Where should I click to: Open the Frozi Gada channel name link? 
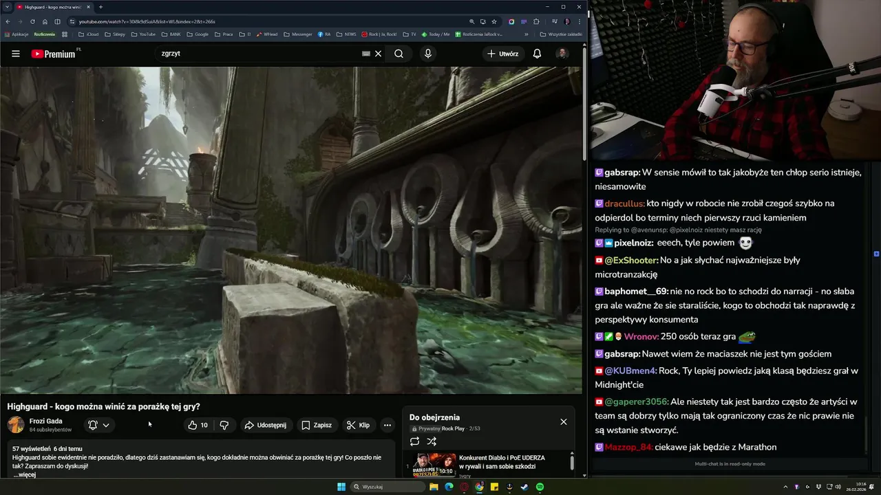45,421
